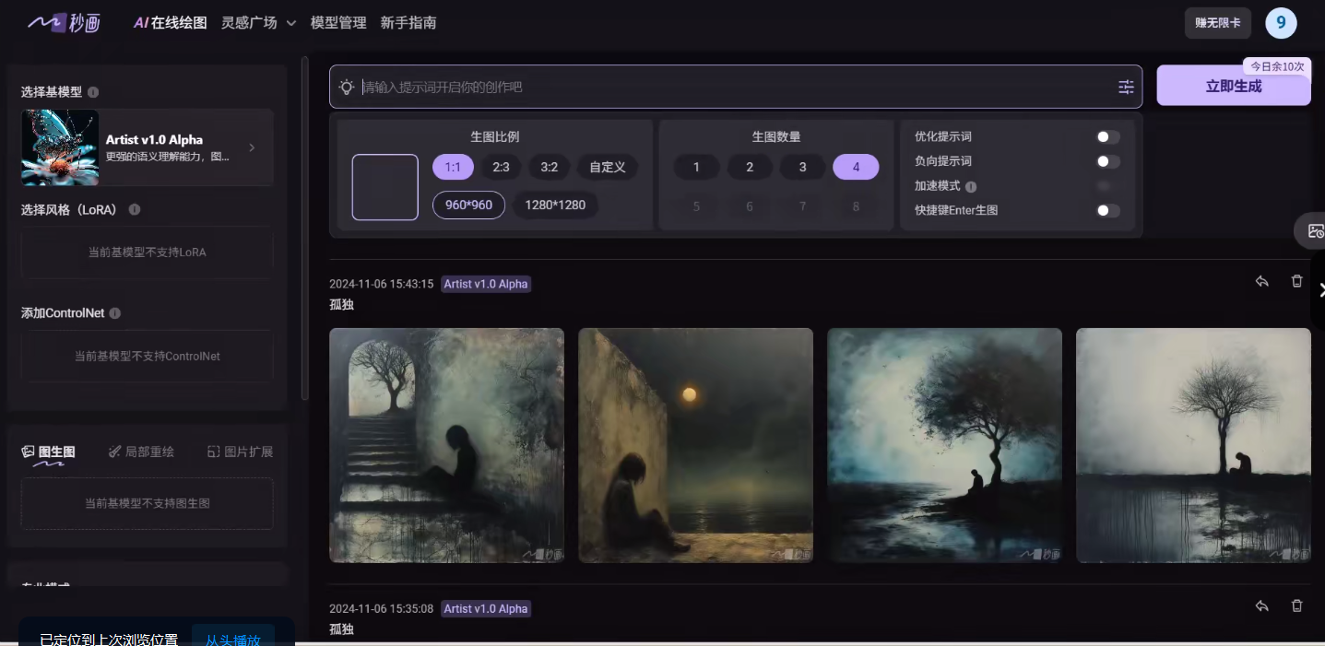The image size is (1325, 646).
Task: Click the prompt lamp icon in input bar
Action: [347, 86]
